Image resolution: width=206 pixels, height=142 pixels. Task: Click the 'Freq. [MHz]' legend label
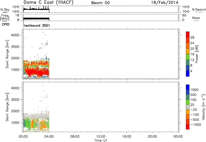[x=5, y=17]
